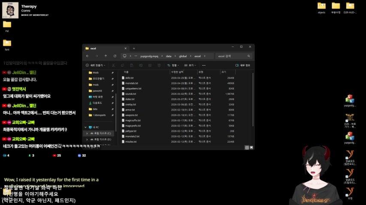Toggle the 세부 정보 details pane
The height and width of the screenshot is (205, 366).
243,65
